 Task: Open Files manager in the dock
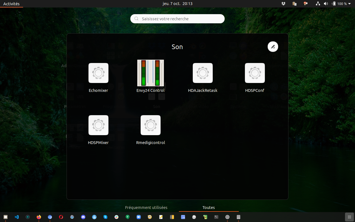(6, 217)
